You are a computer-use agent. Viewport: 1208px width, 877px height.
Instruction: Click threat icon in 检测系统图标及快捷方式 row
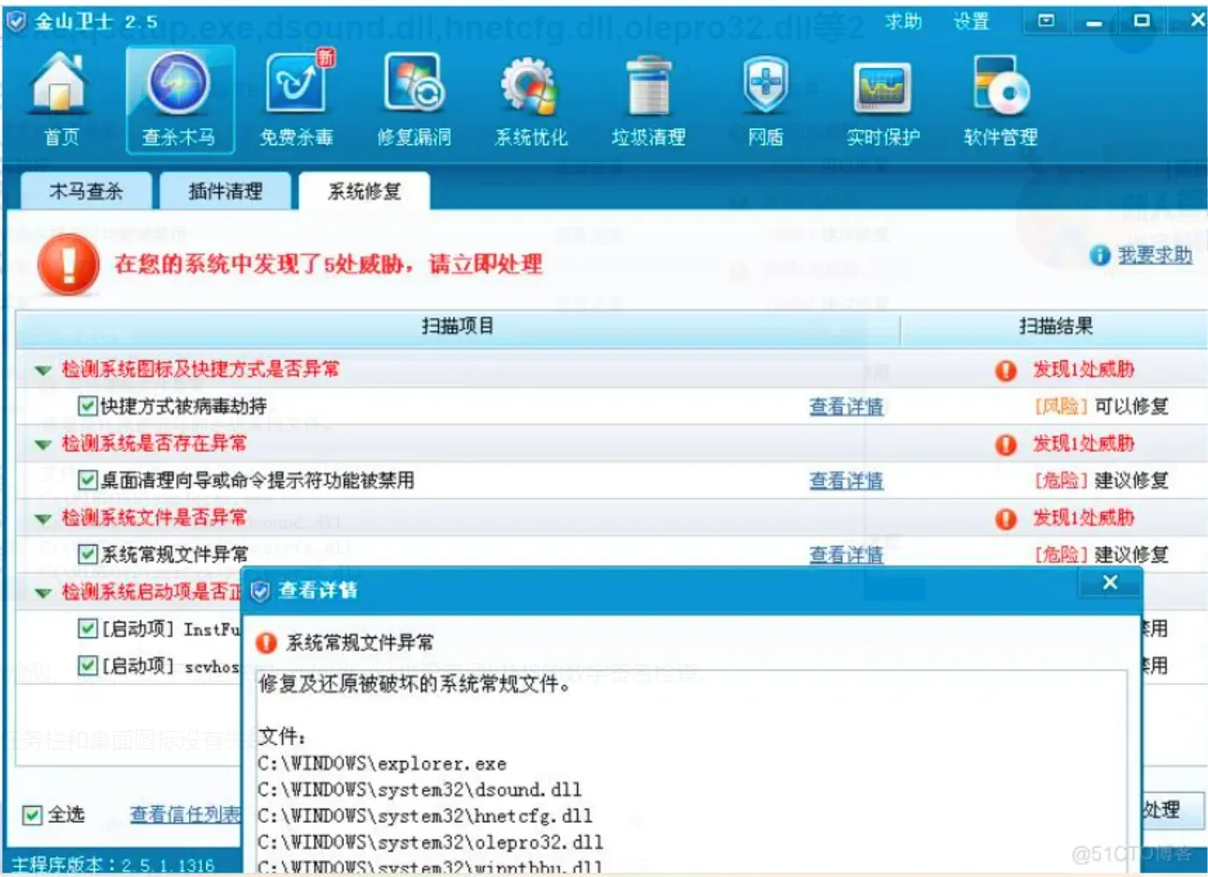click(1006, 371)
